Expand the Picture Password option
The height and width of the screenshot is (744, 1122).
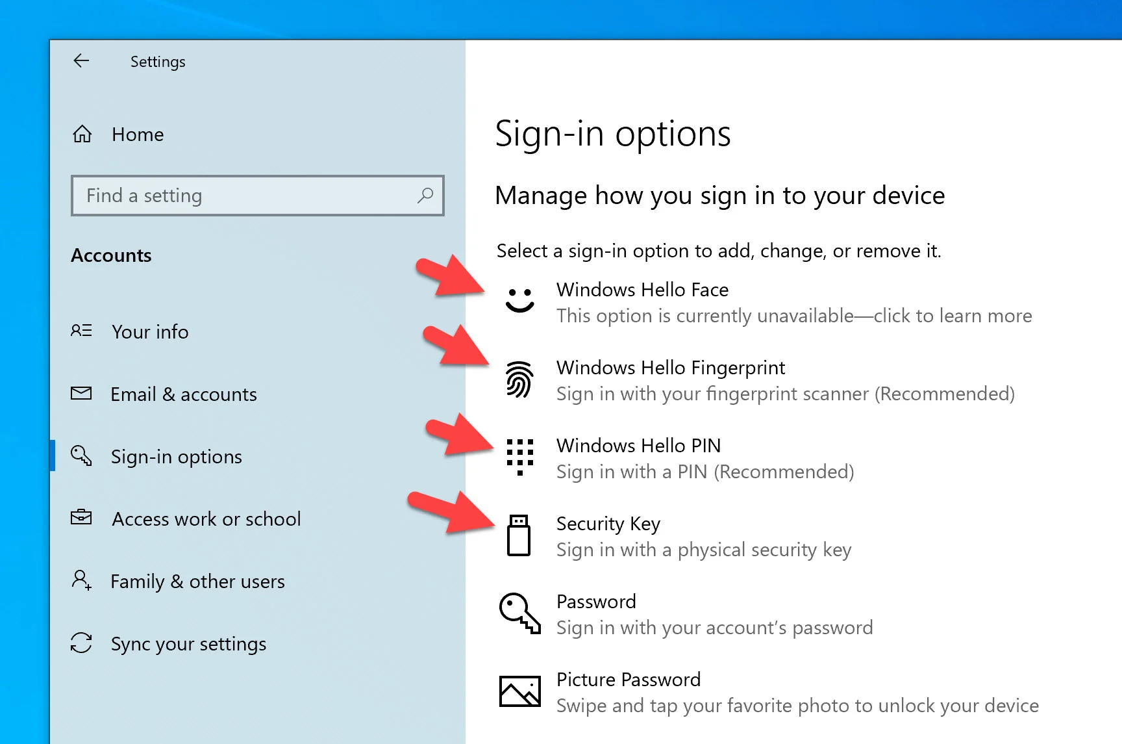point(769,692)
